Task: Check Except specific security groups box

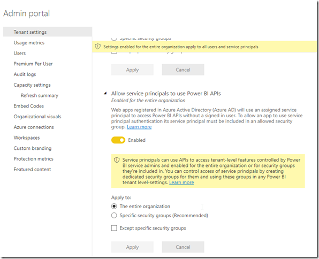Action: (x=114, y=228)
